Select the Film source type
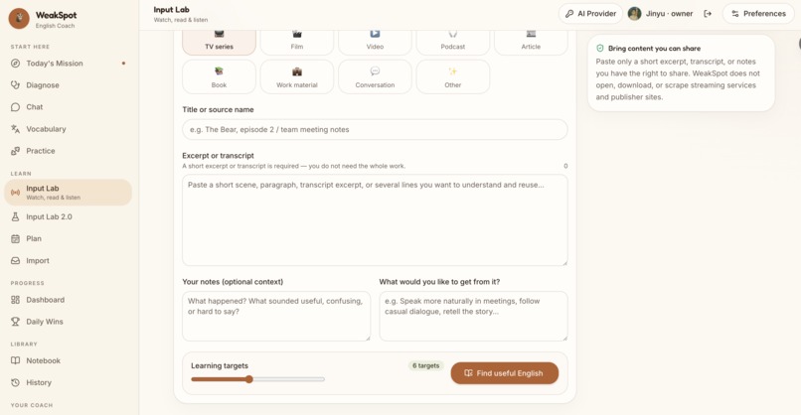 (297, 42)
